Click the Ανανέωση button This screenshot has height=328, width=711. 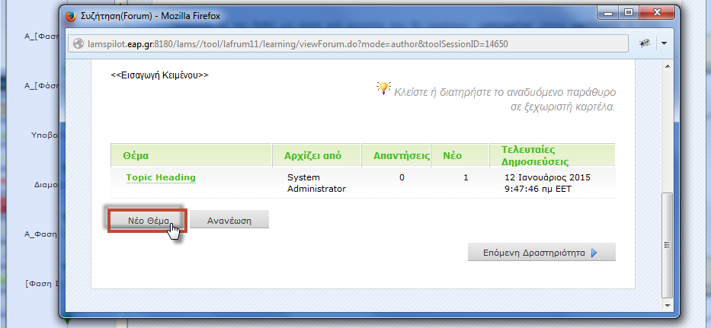[x=229, y=221]
